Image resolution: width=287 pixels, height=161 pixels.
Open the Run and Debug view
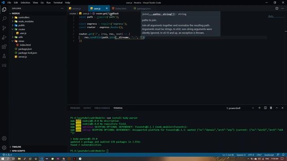click(x=4, y=37)
